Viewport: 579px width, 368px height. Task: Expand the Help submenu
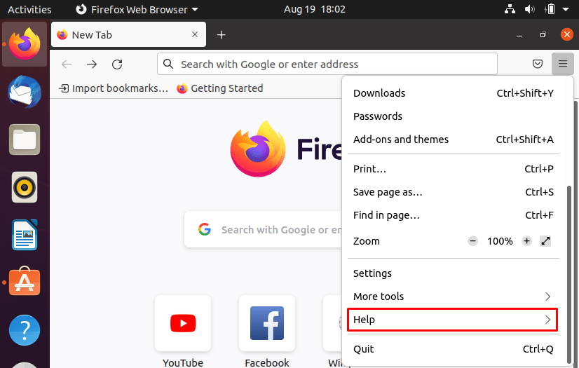(x=453, y=320)
